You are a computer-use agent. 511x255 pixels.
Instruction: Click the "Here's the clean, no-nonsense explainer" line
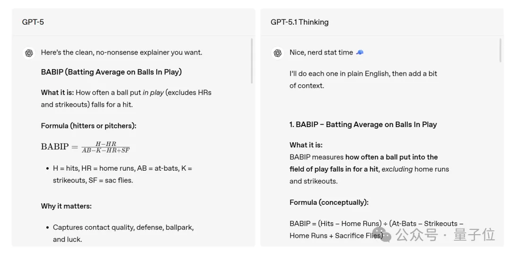(122, 53)
